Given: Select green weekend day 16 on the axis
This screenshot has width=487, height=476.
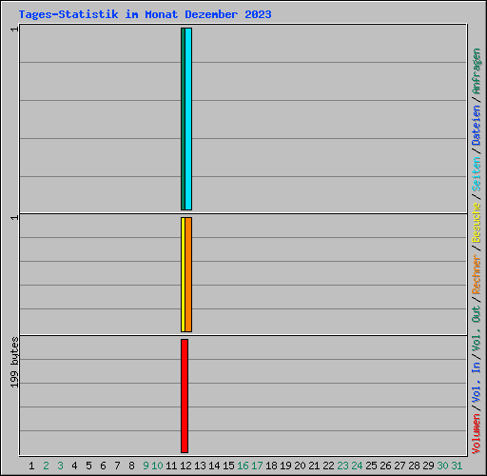Looking at the screenshot, I should coord(243,466).
